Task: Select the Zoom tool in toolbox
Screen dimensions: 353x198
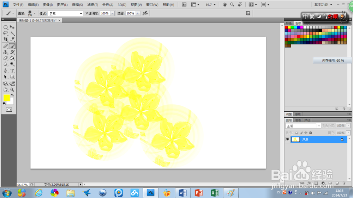Action: [12, 90]
